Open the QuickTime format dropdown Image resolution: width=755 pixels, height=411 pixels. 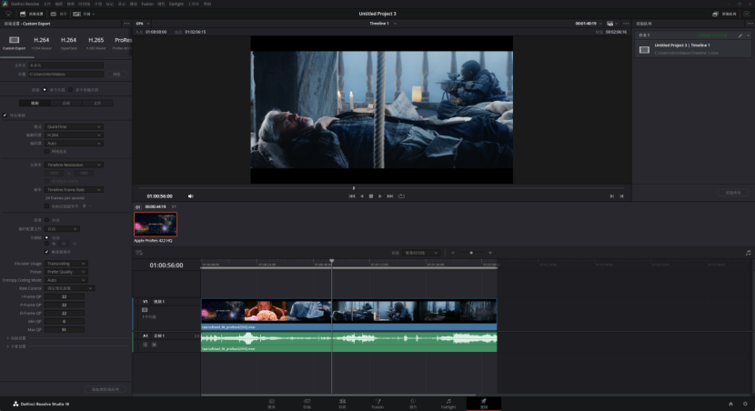[x=75, y=126]
